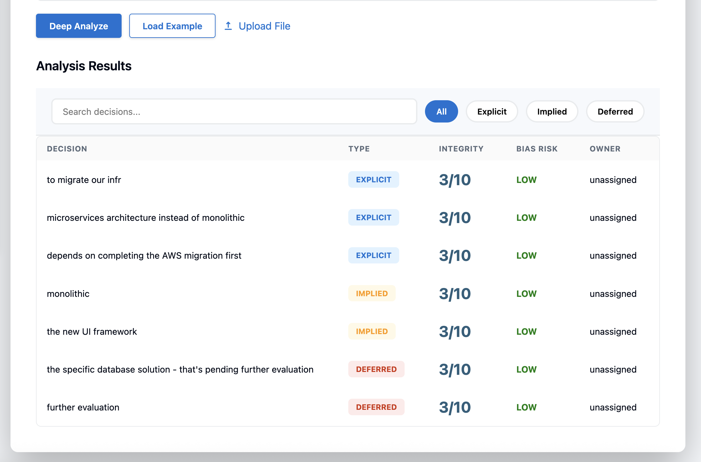Open the Upload File link
The image size is (701, 462).
pyautogui.click(x=264, y=26)
